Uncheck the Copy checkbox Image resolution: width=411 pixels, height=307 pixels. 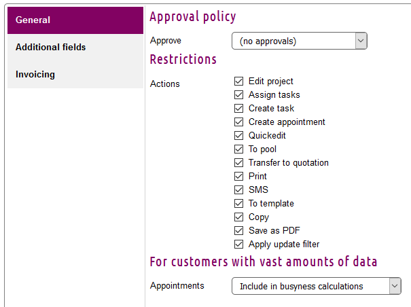[238, 217]
